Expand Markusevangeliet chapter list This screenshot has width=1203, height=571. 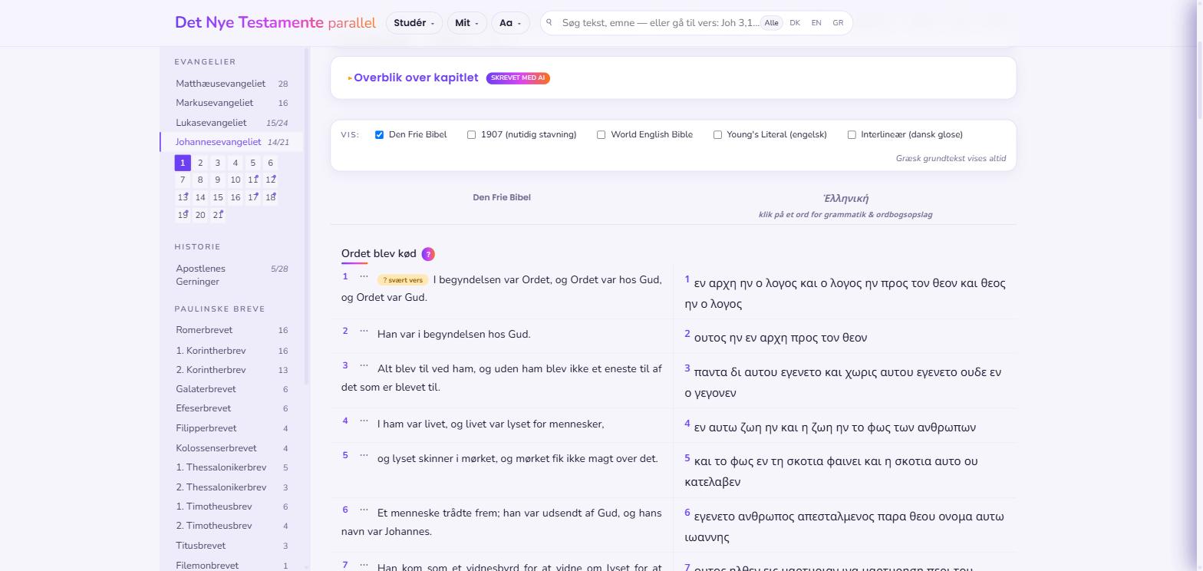pos(232,103)
